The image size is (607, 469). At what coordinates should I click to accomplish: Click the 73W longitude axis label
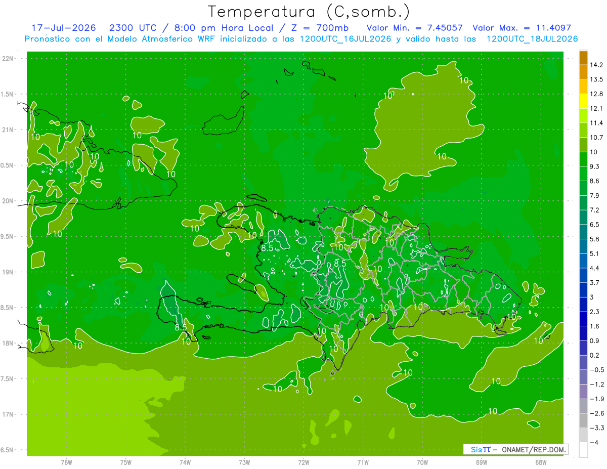[244, 462]
